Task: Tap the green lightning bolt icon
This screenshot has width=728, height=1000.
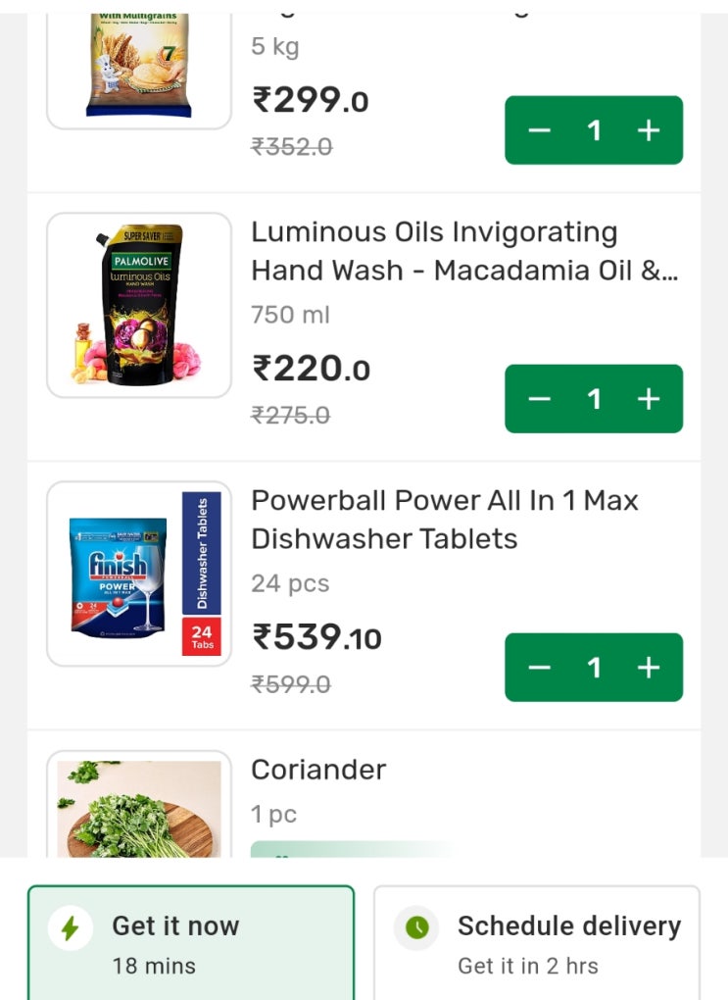Action: point(71,927)
